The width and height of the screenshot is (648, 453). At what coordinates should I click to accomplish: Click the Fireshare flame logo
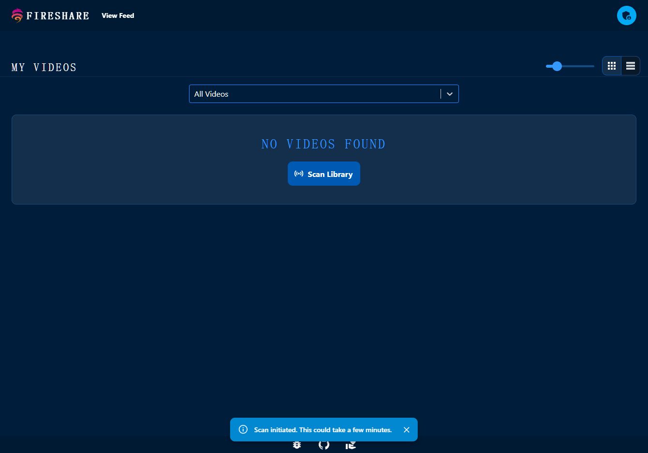click(x=17, y=15)
